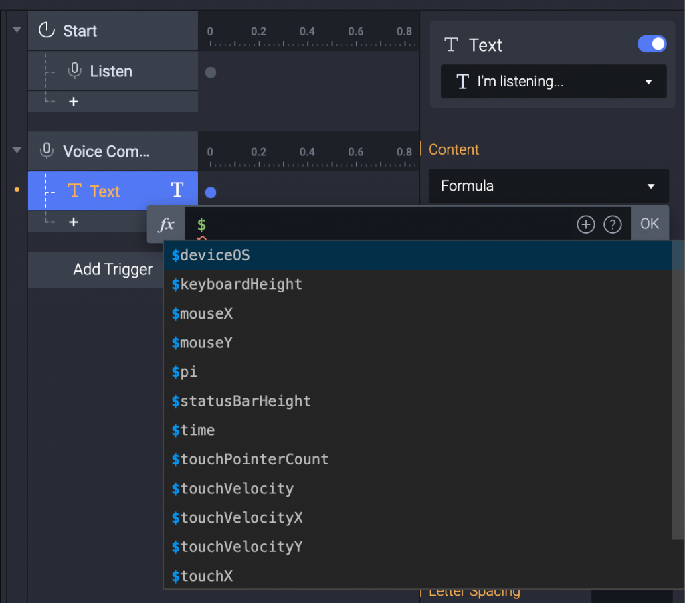Viewport: 685px width, 603px height.
Task: Select $deviceOS from autocomplete list
Action: (x=210, y=255)
